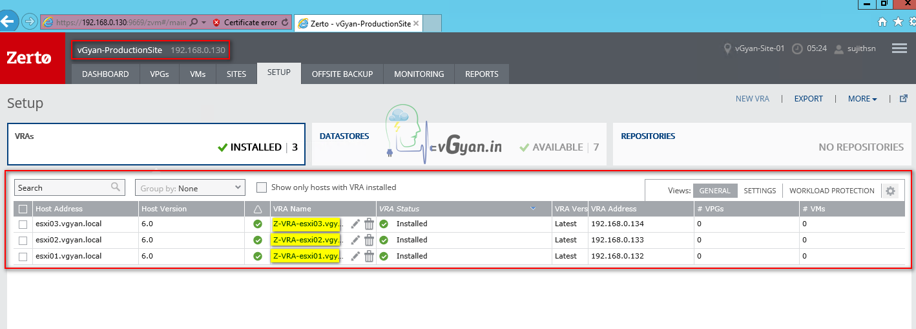The image size is (916, 329).
Task: Click the browser back arrow button
Action: pyautogui.click(x=7, y=21)
